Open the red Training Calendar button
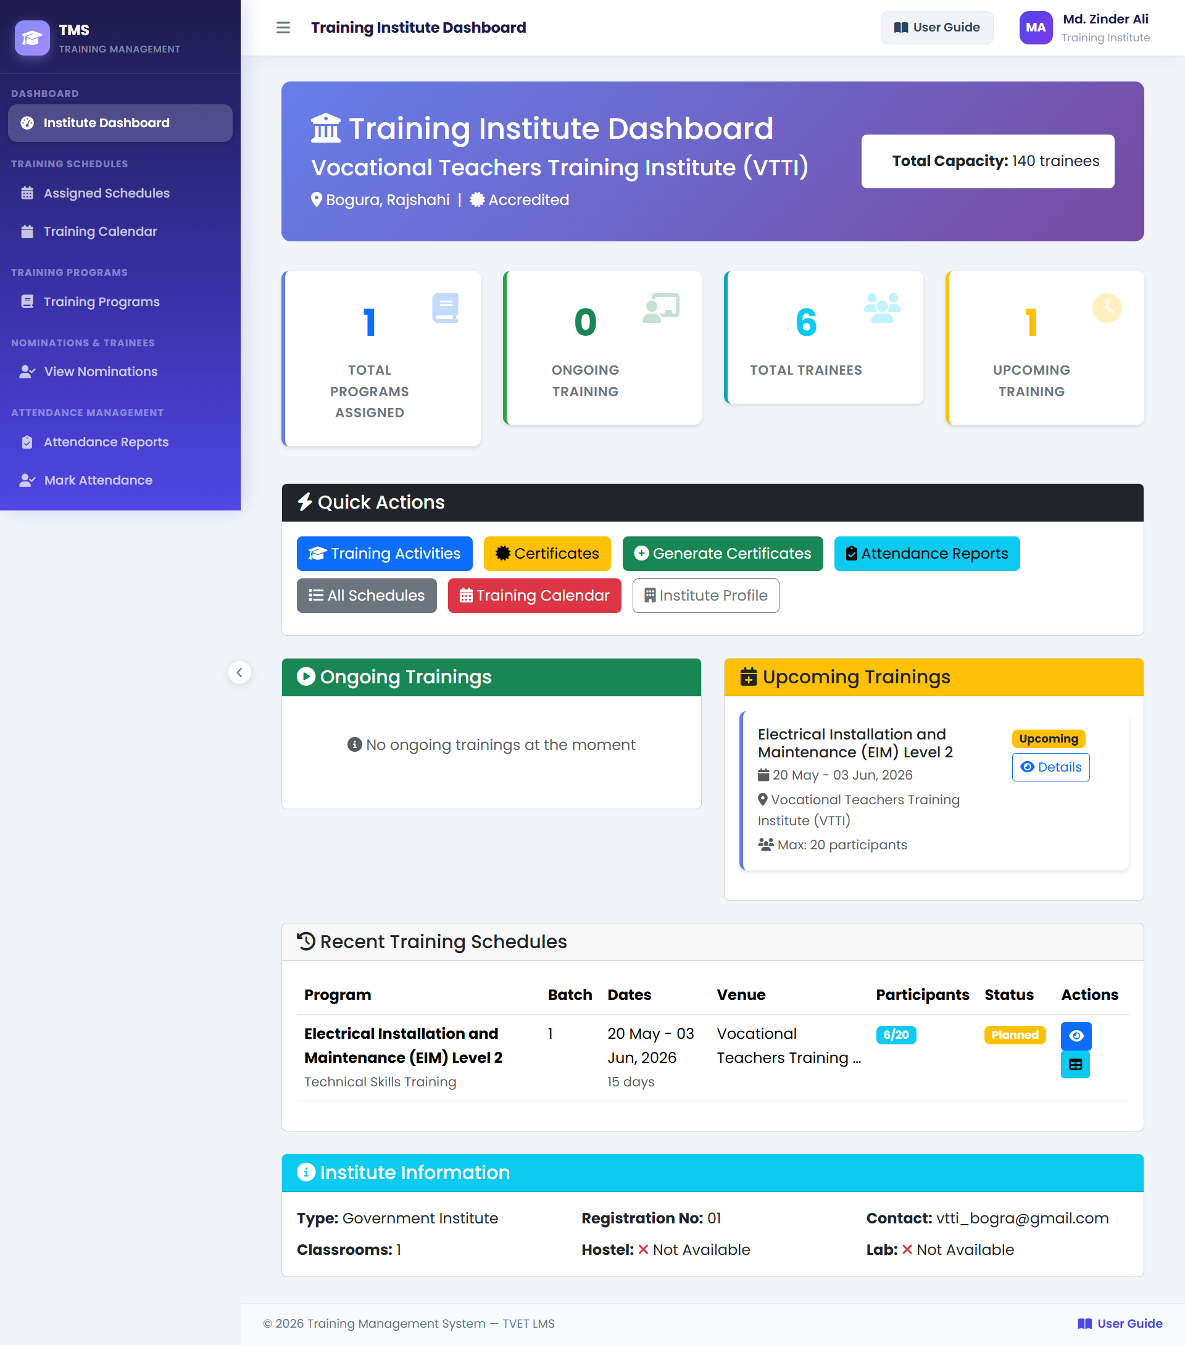Image resolution: width=1185 pixels, height=1345 pixels. pyautogui.click(x=534, y=596)
